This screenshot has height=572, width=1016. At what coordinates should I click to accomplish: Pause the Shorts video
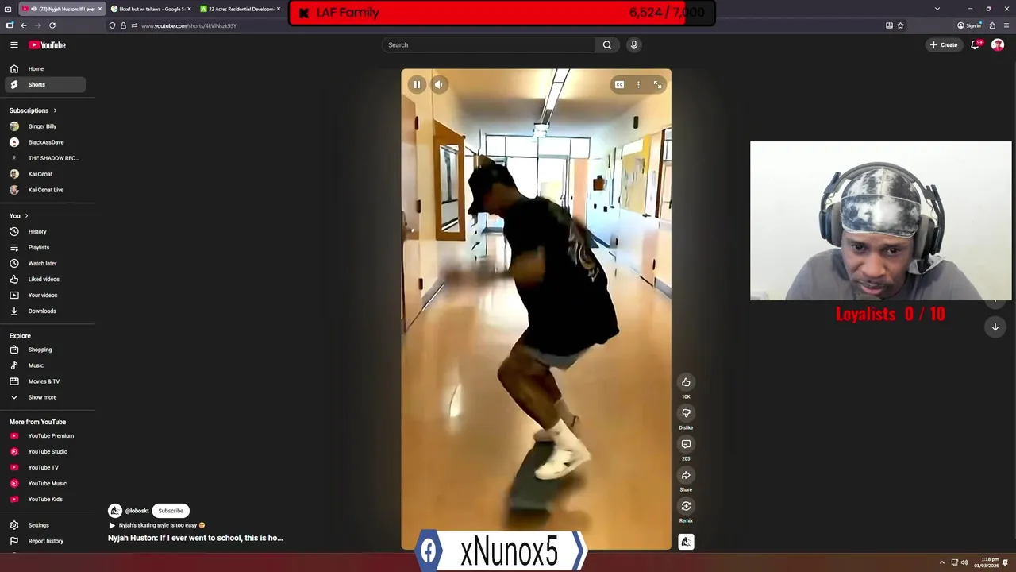click(417, 85)
